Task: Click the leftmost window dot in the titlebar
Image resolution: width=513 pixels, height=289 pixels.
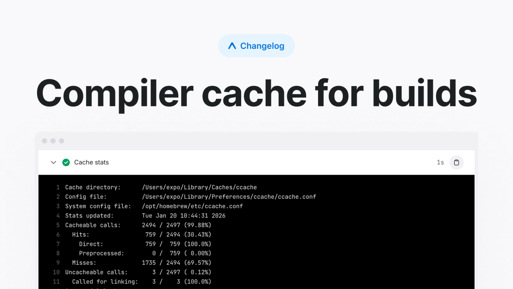Action: click(44, 140)
